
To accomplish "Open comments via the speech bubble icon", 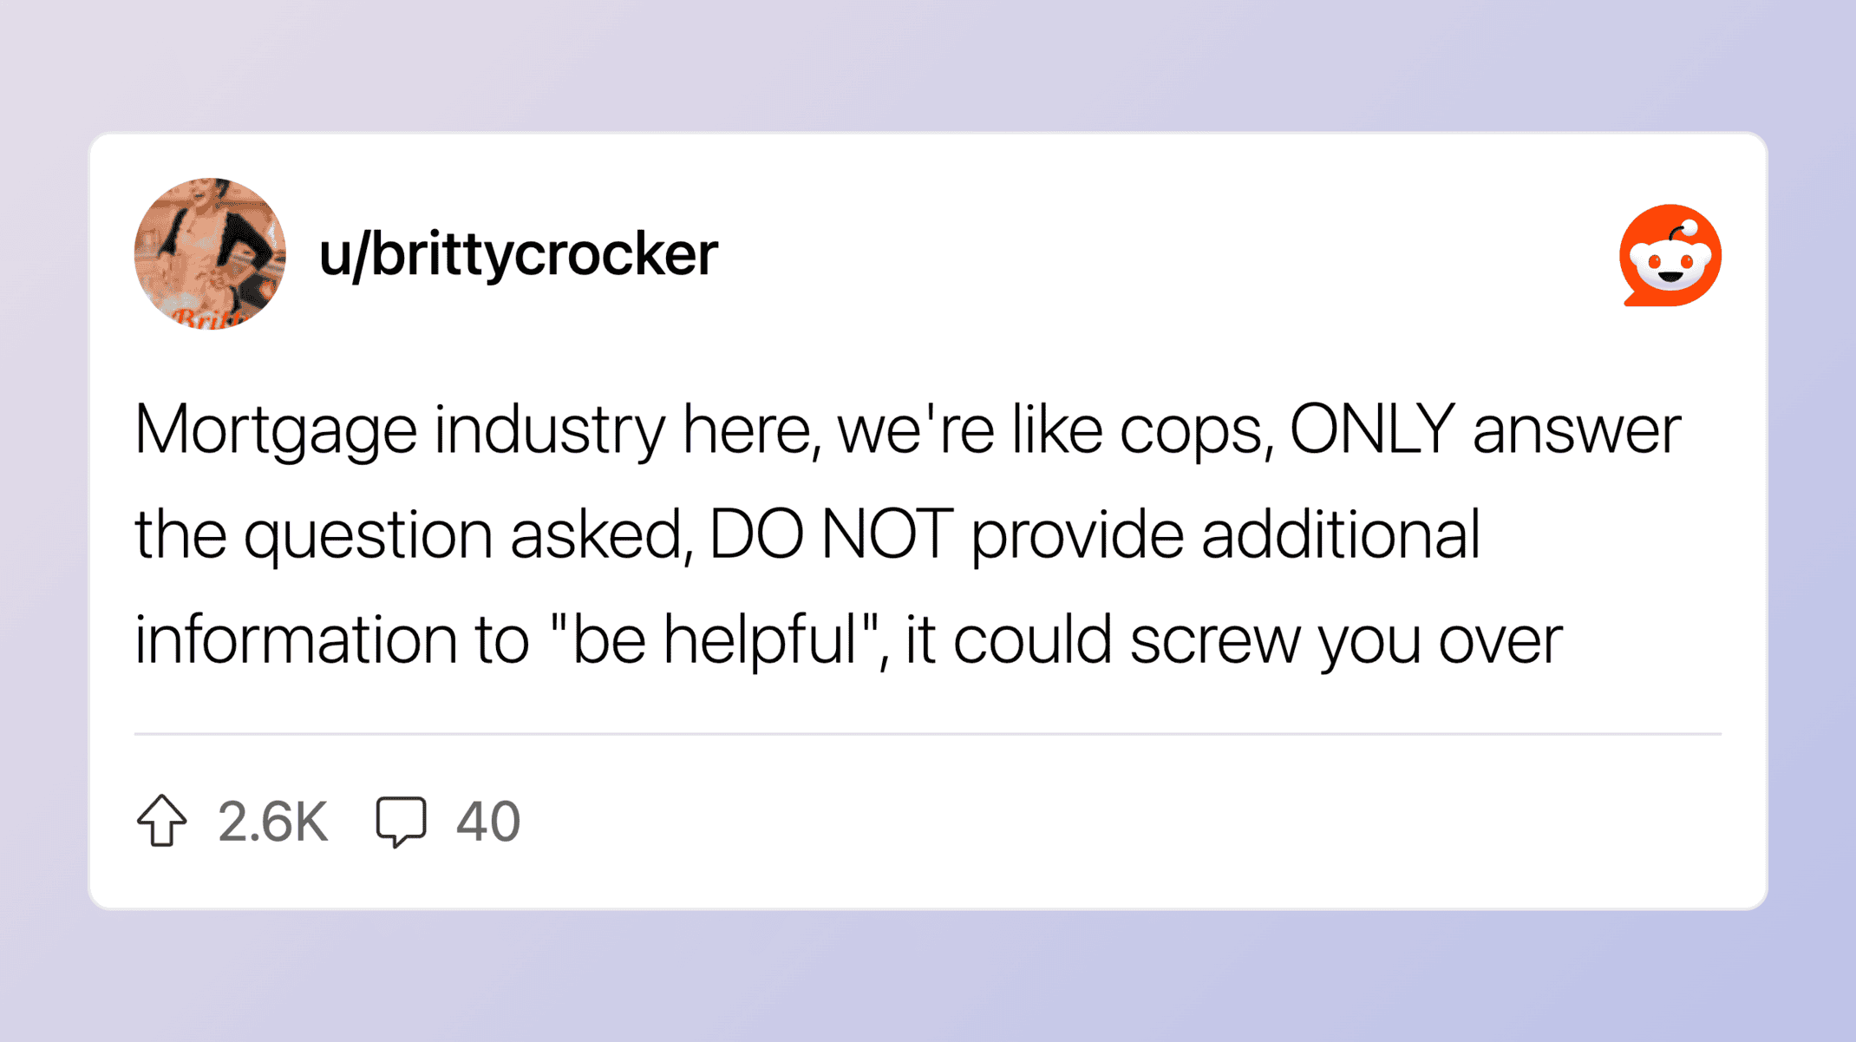I will [401, 821].
